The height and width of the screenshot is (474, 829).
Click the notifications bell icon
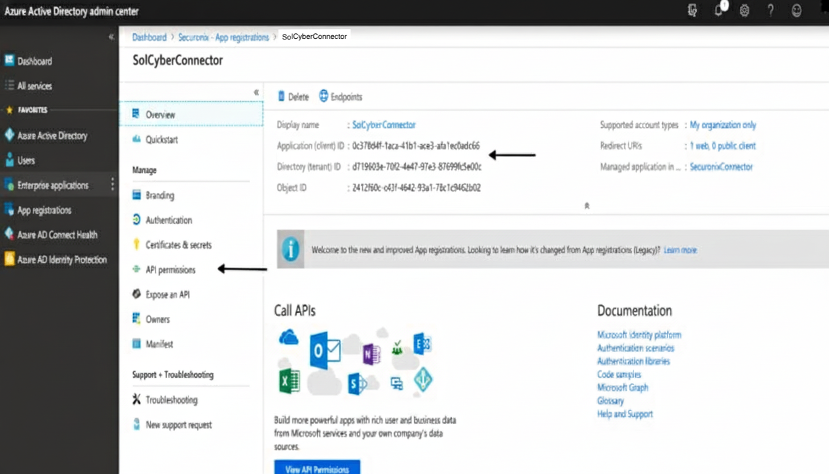(x=719, y=10)
